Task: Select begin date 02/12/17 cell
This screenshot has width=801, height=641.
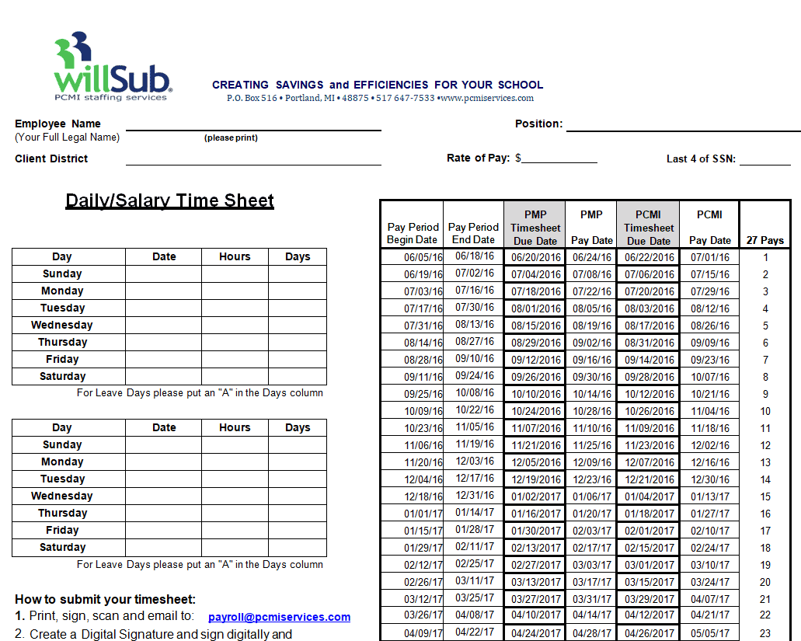Action: pyautogui.click(x=413, y=566)
